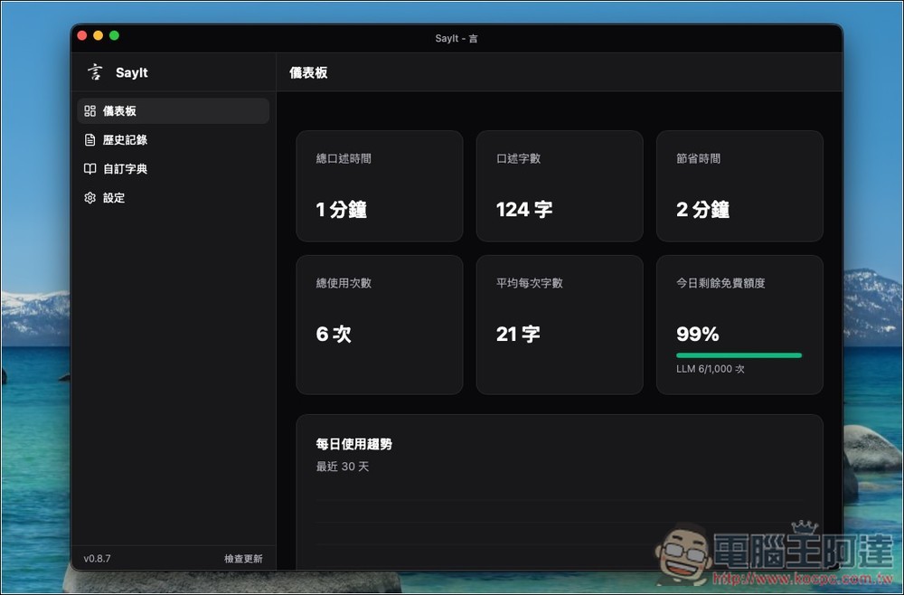
Task: Select the 節省時間 card
Action: pos(739,185)
